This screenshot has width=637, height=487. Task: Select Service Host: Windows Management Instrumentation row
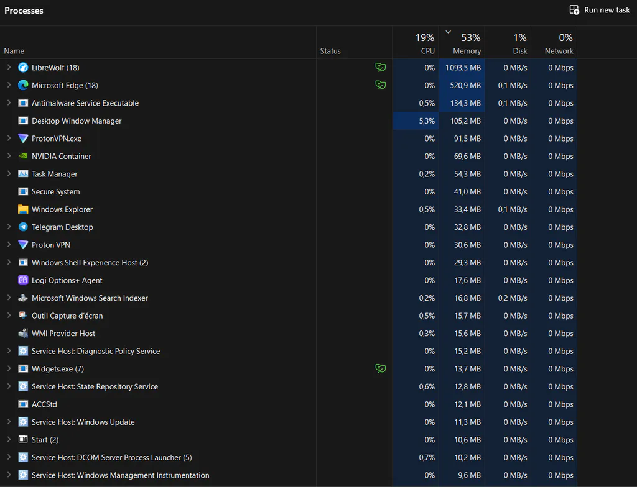coord(289,475)
